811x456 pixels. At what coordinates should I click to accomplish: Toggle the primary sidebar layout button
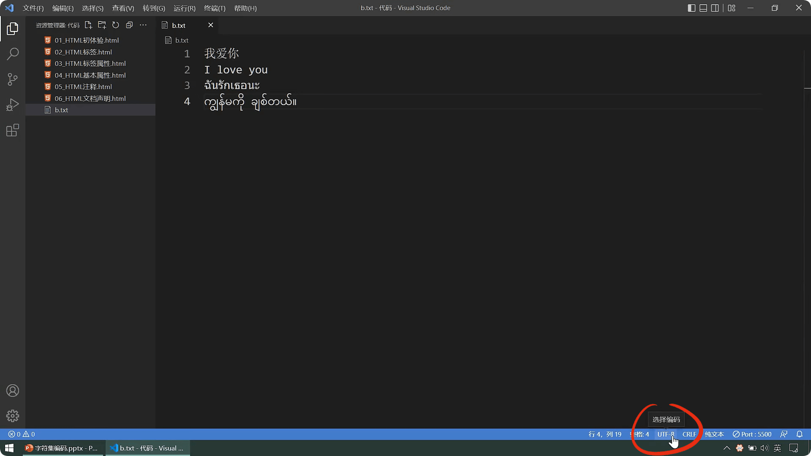[x=691, y=8]
